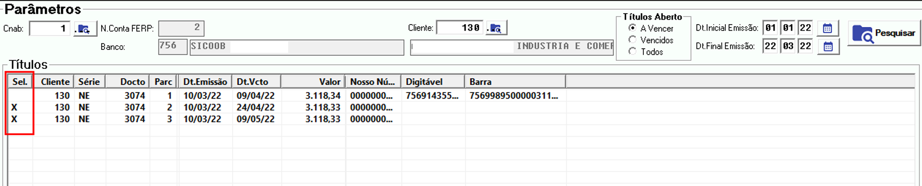This screenshot has height=186, width=922.
Task: Click the month field of Dt.Final Emissão
Action: [x=788, y=46]
